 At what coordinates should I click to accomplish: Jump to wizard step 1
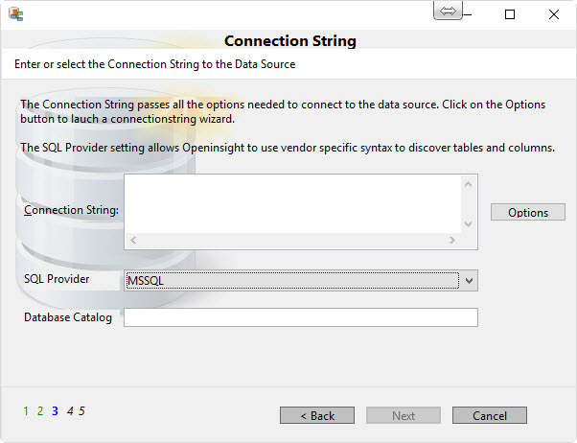click(26, 411)
